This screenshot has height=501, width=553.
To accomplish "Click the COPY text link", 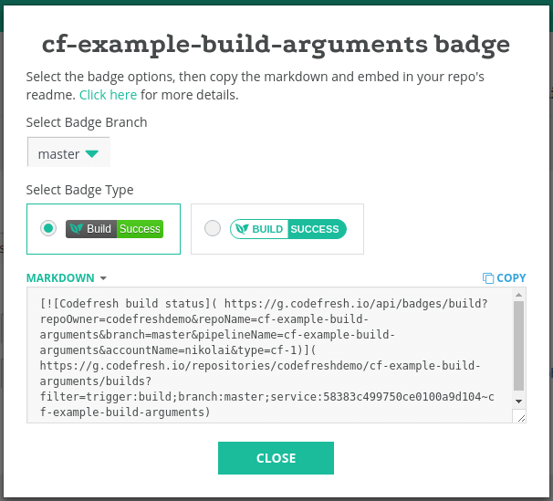I will pyautogui.click(x=511, y=278).
